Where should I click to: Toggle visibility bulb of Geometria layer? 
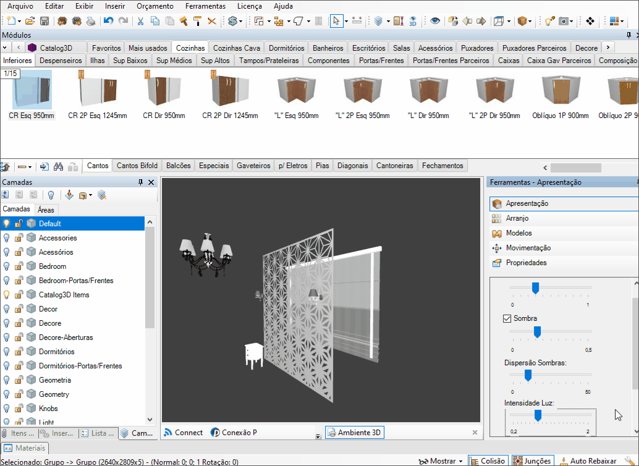coord(6,380)
